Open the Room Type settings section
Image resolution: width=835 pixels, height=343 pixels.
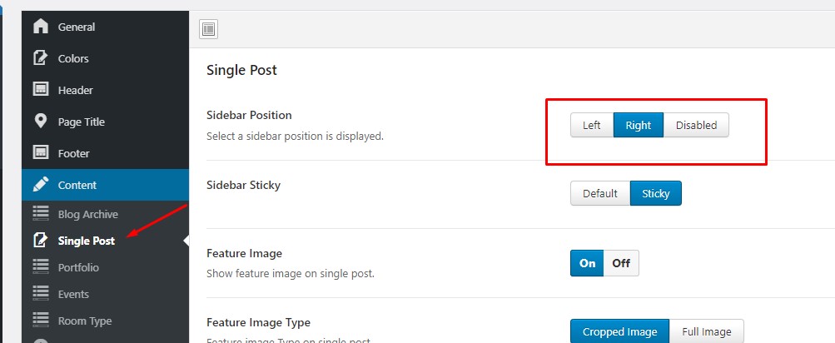click(x=84, y=321)
